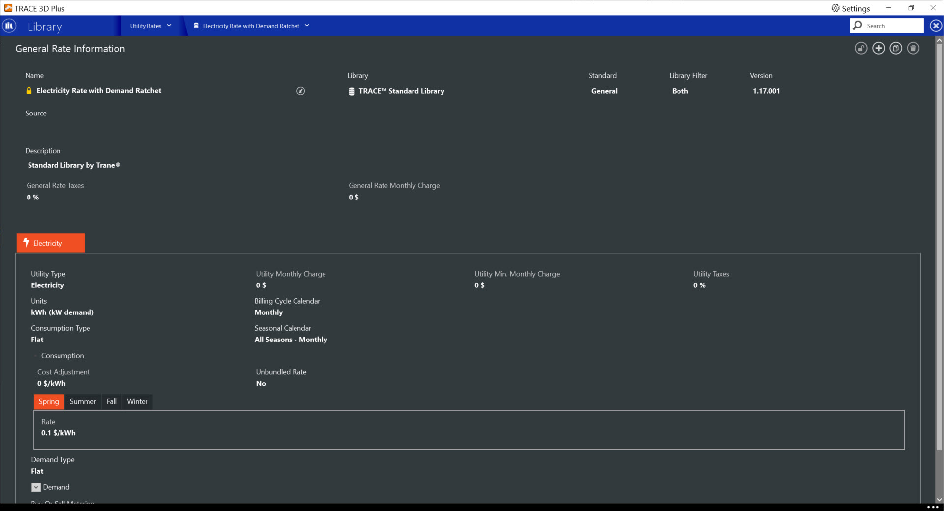This screenshot has height=511, width=944.
Task: Click the trash delete icon
Action: click(913, 48)
